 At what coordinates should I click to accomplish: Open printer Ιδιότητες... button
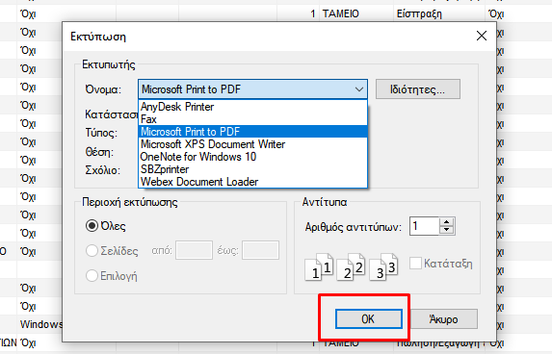pos(417,89)
